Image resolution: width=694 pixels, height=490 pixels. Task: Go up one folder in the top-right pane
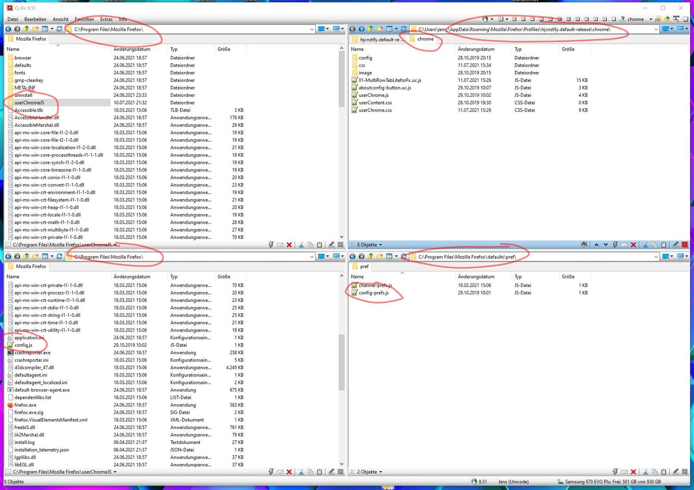tap(370, 29)
